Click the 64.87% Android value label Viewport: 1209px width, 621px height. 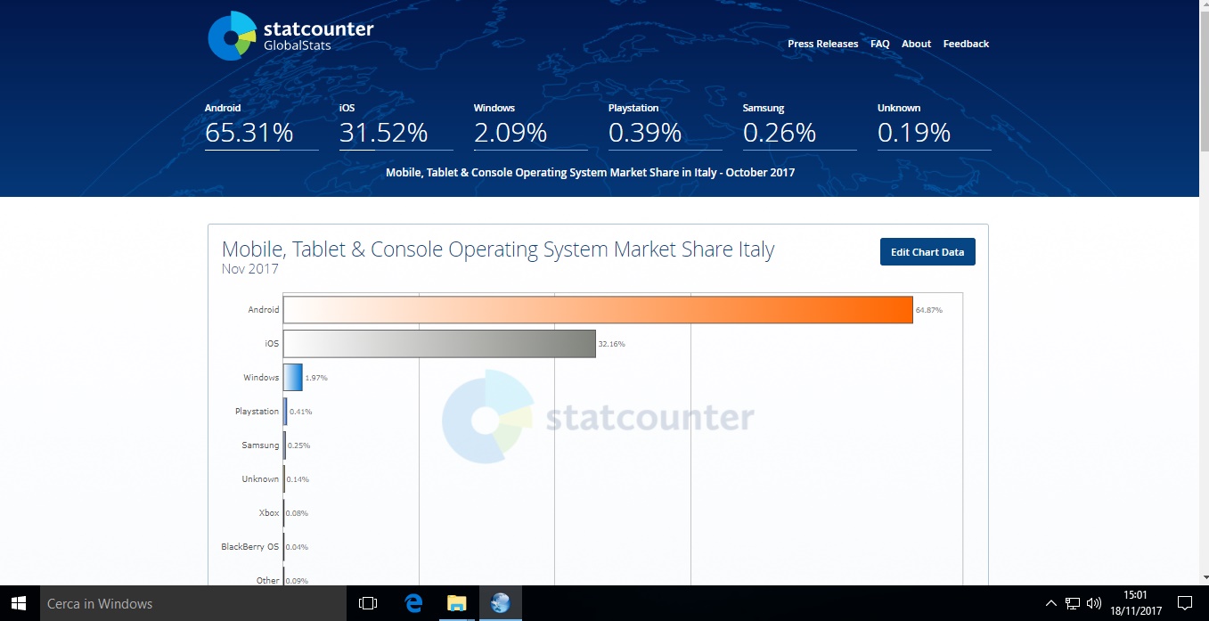(929, 310)
